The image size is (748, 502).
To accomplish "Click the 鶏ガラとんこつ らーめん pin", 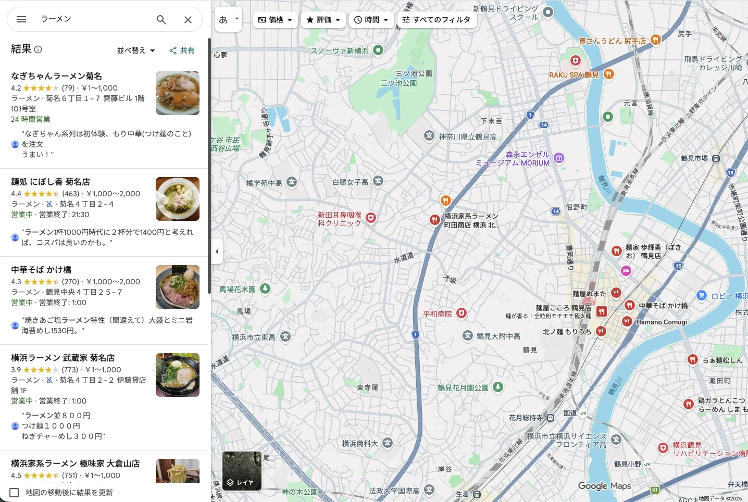I will pyautogui.click(x=688, y=404).
